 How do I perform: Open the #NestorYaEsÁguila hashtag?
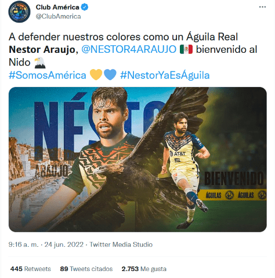[x=165, y=75]
